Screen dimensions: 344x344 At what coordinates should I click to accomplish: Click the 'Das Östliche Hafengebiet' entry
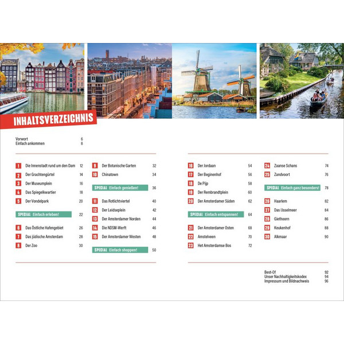pos(44,228)
